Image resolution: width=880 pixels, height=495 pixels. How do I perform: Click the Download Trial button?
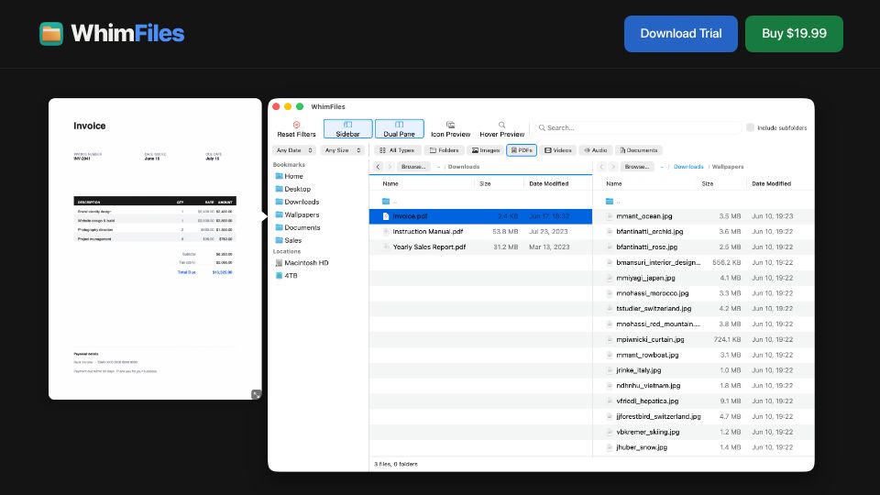[681, 34]
